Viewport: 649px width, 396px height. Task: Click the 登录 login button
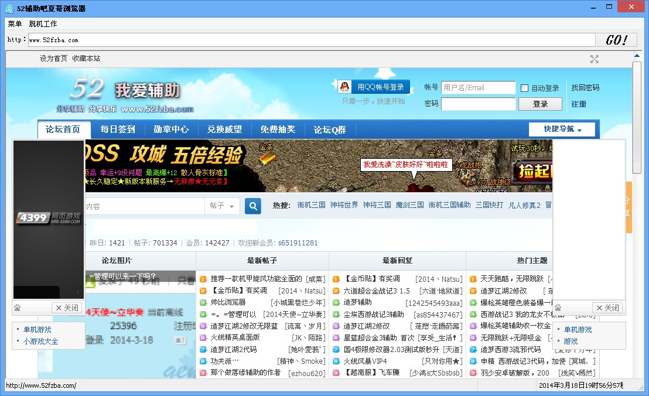pyautogui.click(x=540, y=104)
